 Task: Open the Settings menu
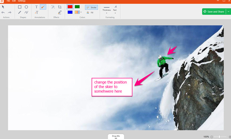pyautogui.click(x=22, y=1)
